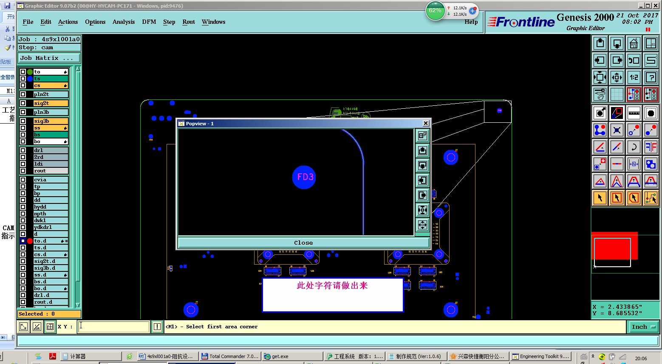Viewport: 662px width, 364px height.
Task: Toggle checkbox for layer to.d
Action: coord(23,241)
